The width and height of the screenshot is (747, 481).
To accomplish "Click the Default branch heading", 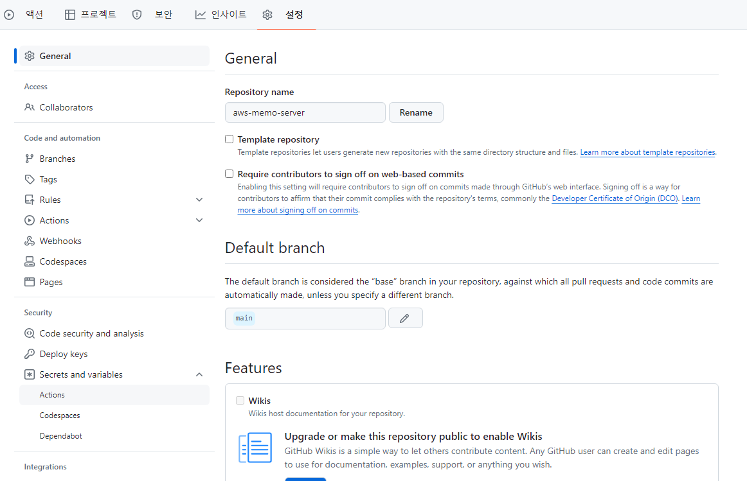I will [x=275, y=248].
